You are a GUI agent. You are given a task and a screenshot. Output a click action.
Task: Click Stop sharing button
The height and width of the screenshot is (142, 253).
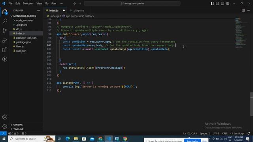193,141
